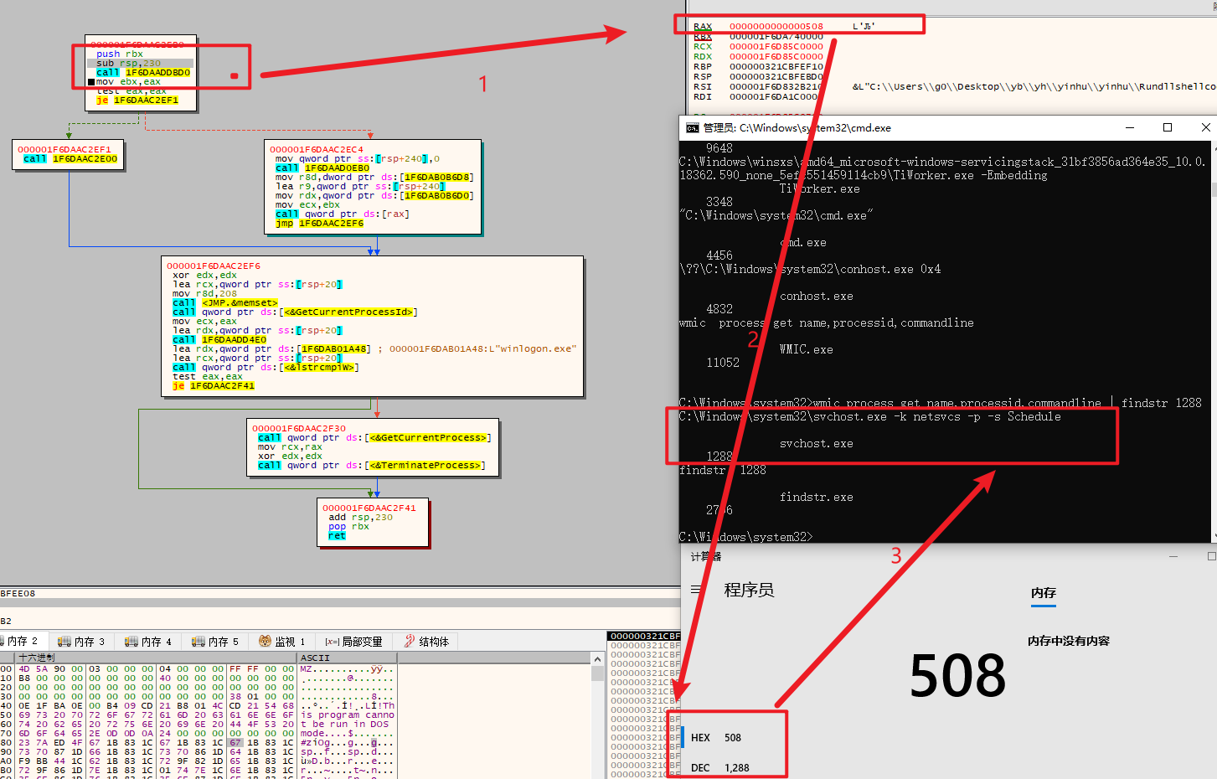Select the 'call <JMP.&memset>' instruction
This screenshot has width=1217, height=779.
(x=224, y=303)
